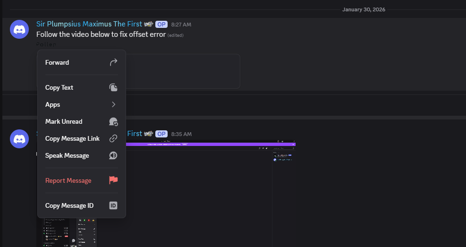This screenshot has width=466, height=247.
Task: Open avatar of 8:35 AM message
Action: (x=19, y=139)
